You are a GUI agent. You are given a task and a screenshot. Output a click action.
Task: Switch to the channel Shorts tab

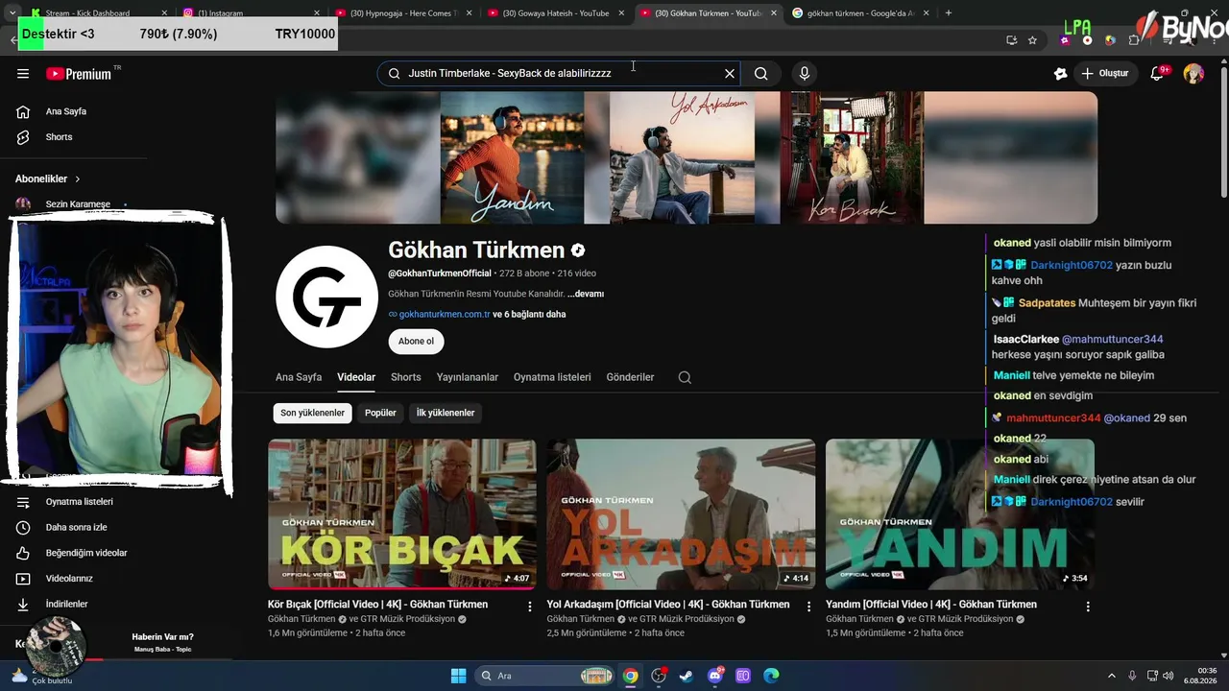tap(406, 377)
